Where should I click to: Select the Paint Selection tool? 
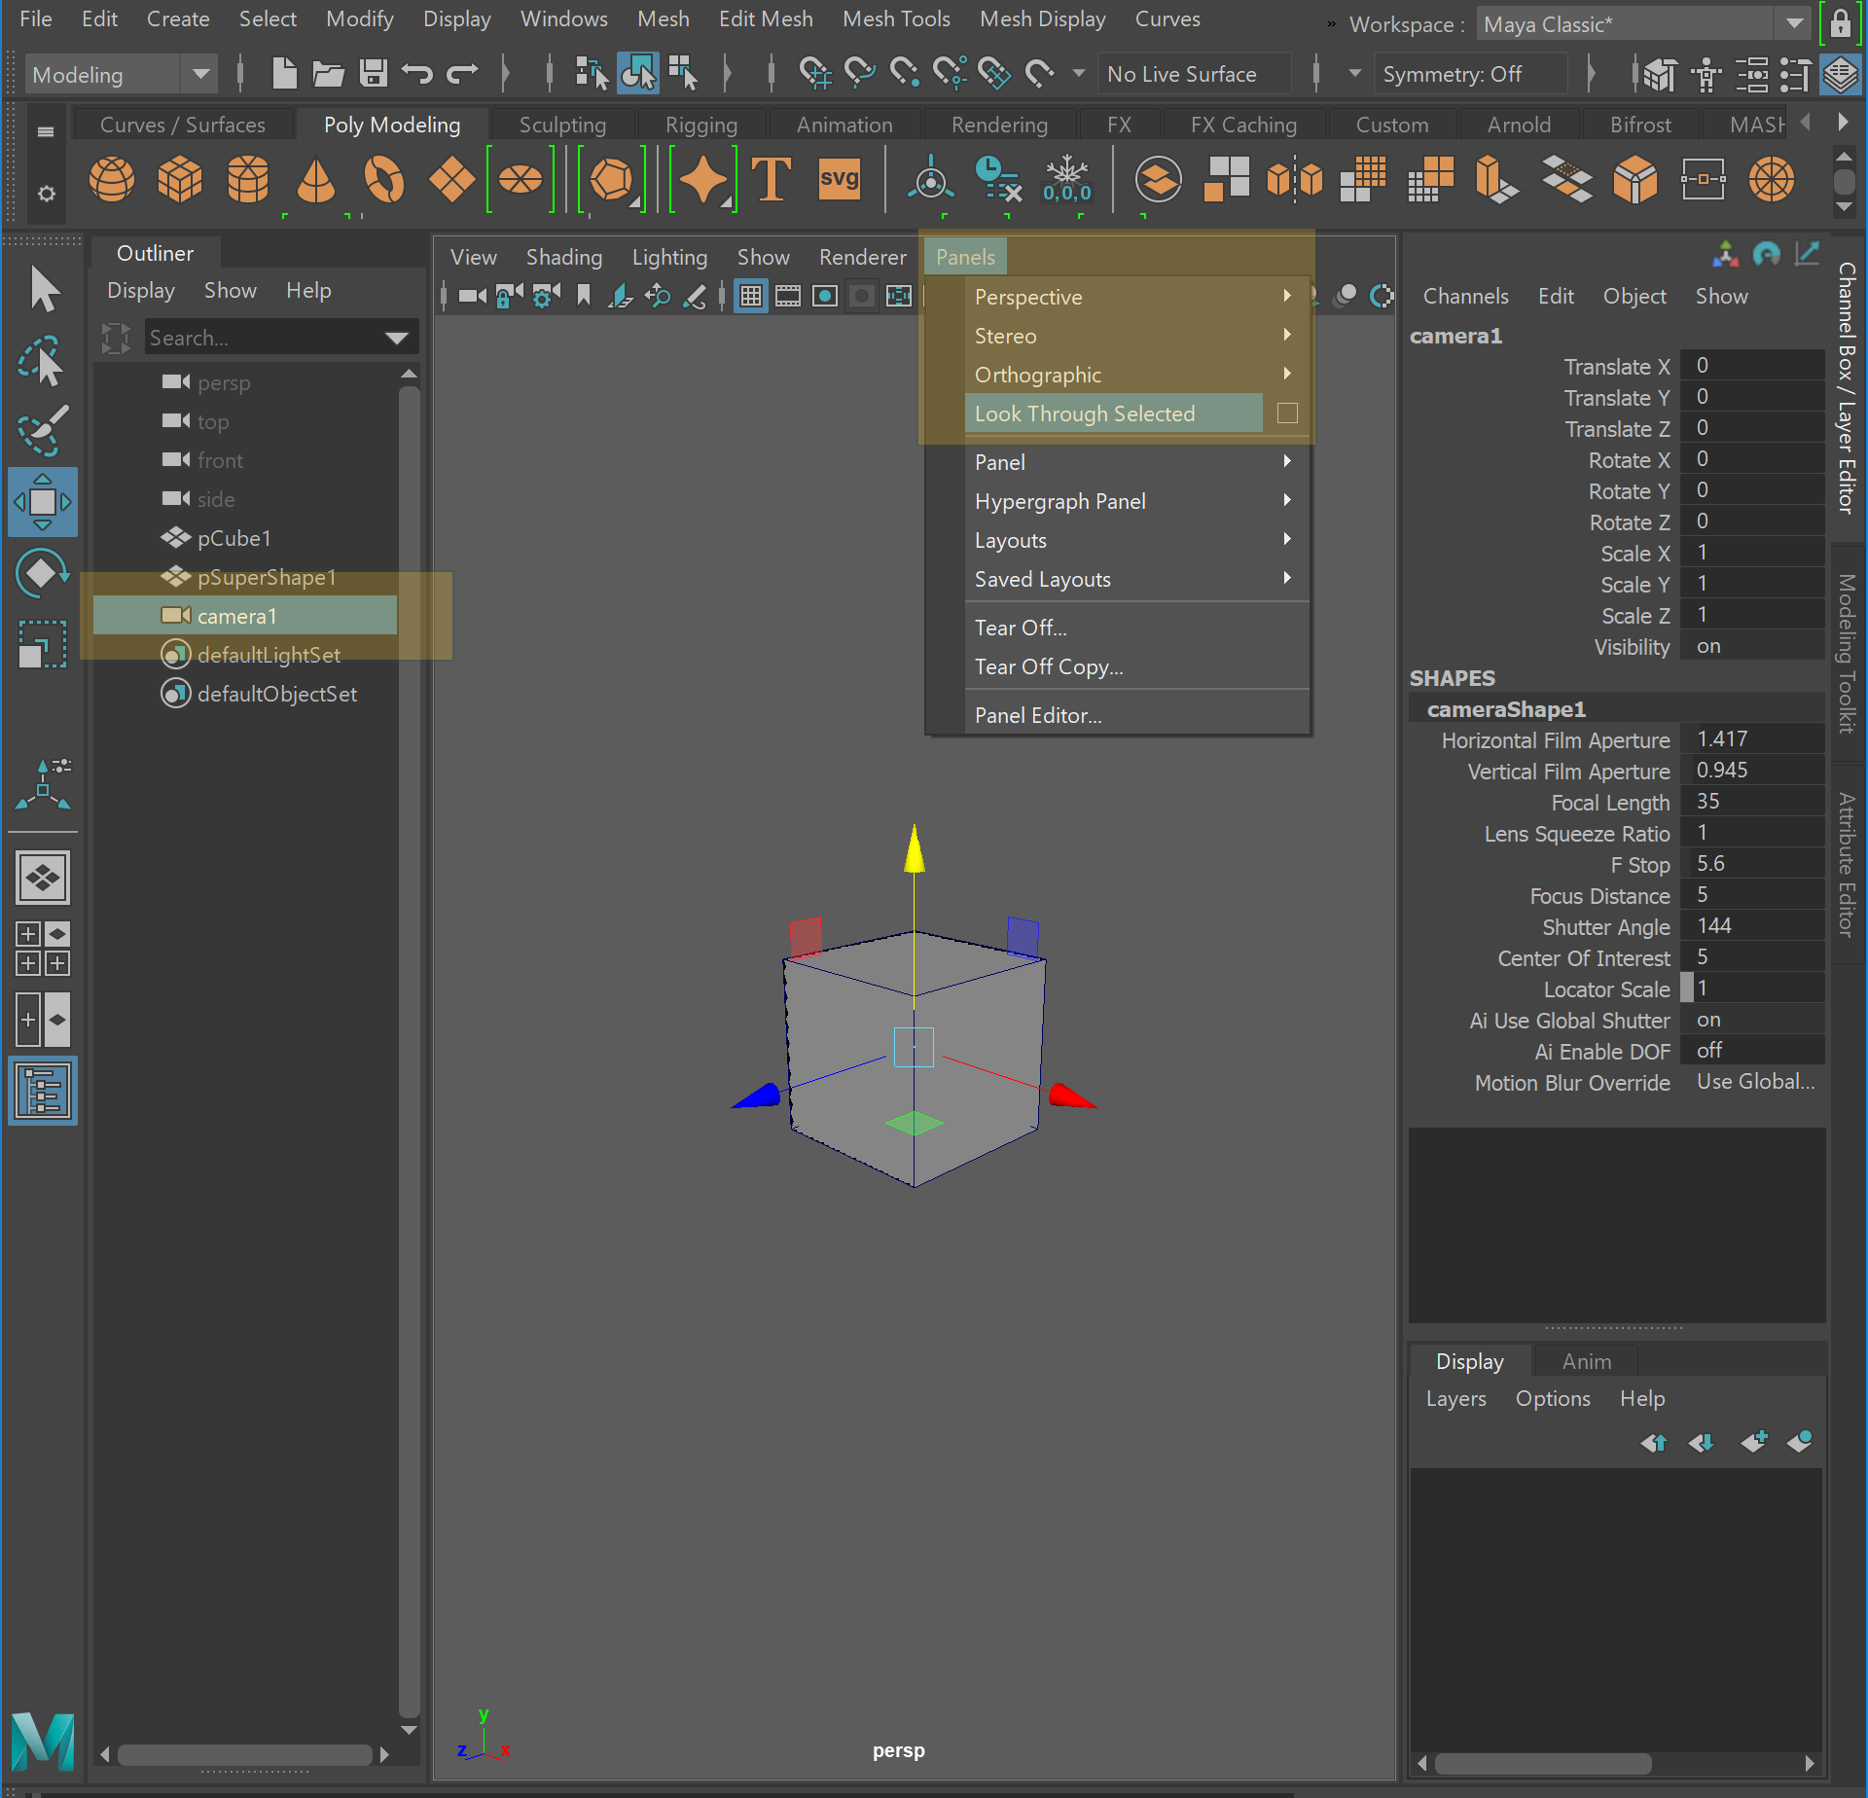coord(41,431)
